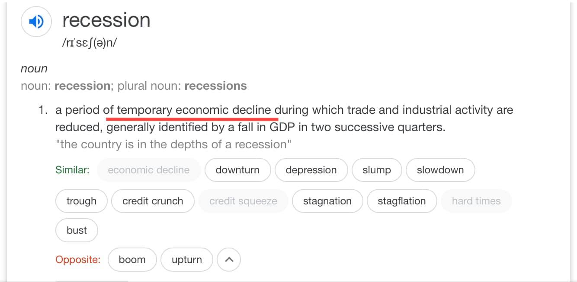
Task: Select the 'stagflation' chip
Action: point(402,201)
